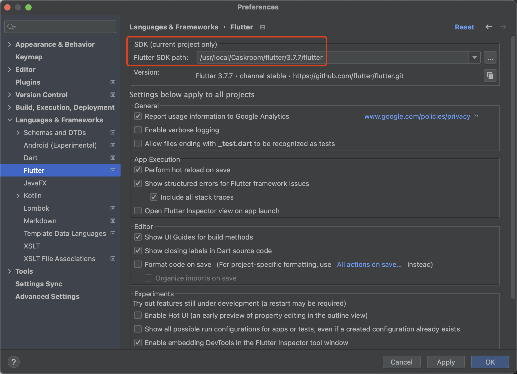Check Show all possible run configurations
Screen dimensions: 517x374
click(x=138, y=329)
